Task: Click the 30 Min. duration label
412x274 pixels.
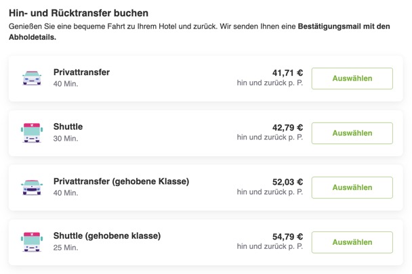Action: pos(66,138)
